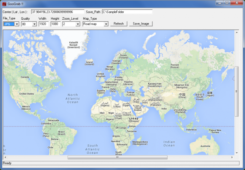Click the Nigeria label on map
This screenshot has height=170, width=245.
coord(110,119)
